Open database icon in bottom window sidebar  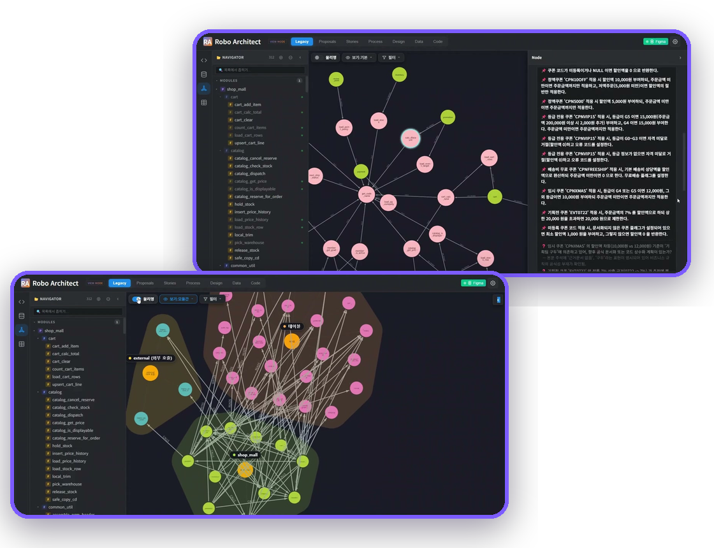click(22, 316)
